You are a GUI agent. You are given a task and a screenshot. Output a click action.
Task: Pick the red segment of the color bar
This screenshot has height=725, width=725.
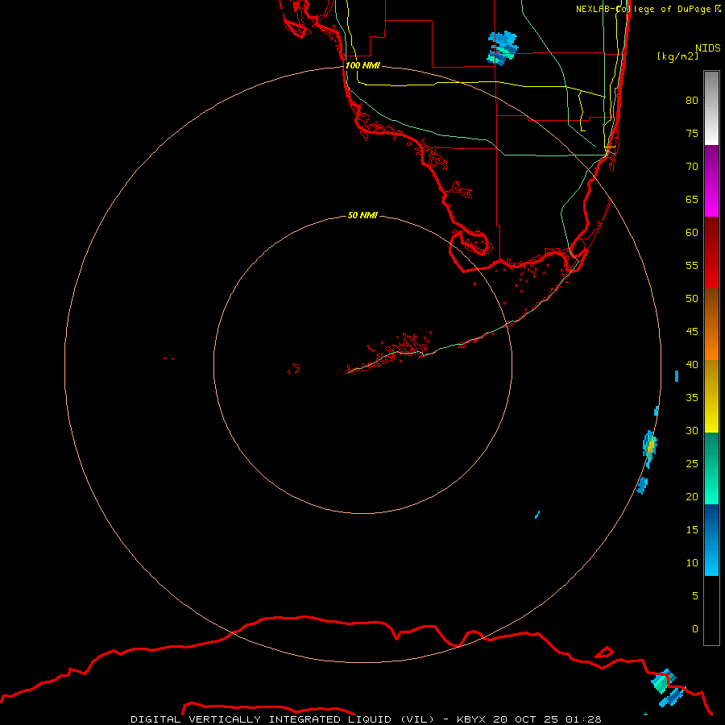[x=711, y=252]
